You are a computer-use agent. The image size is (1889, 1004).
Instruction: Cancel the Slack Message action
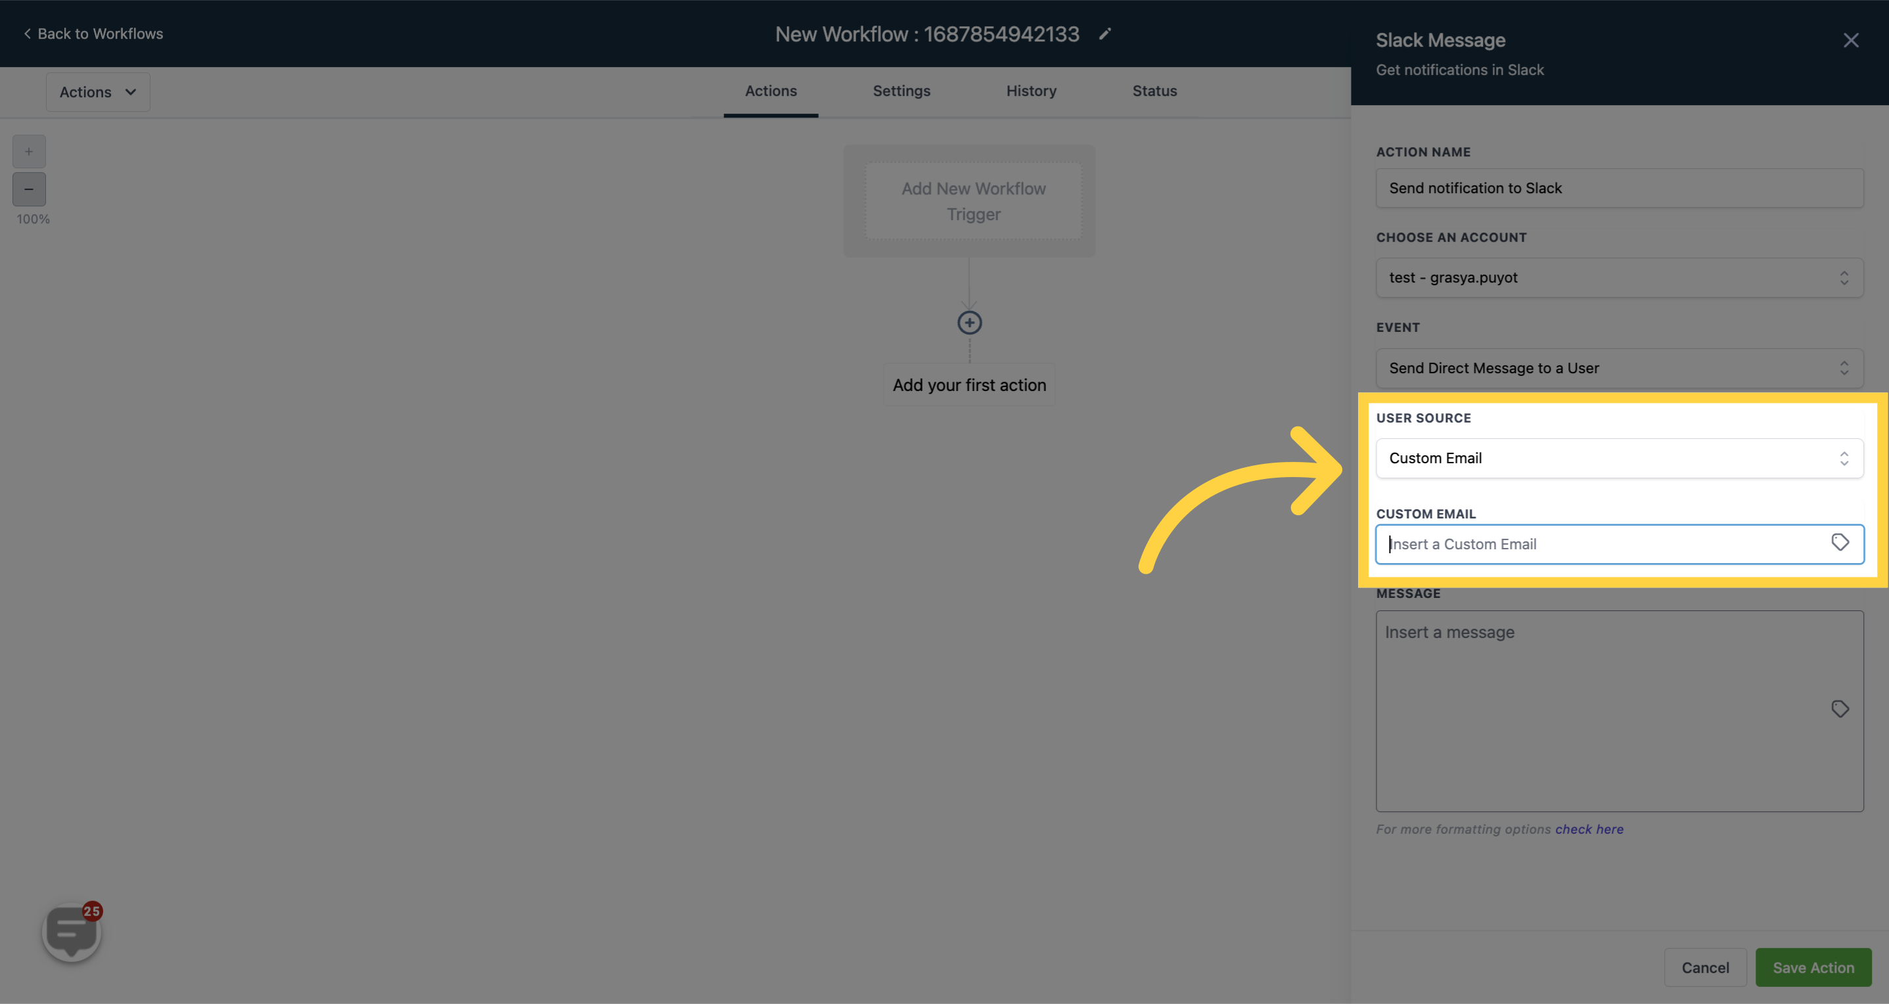tap(1705, 967)
